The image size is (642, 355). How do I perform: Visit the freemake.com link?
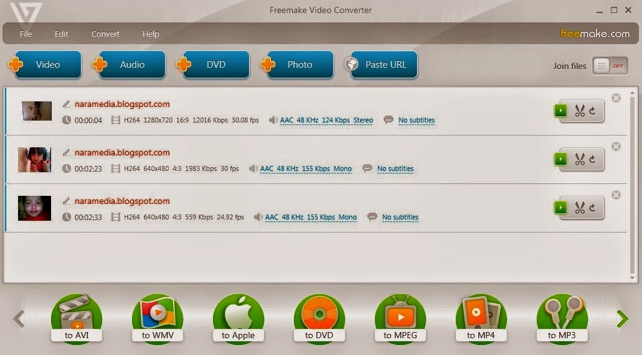(595, 34)
